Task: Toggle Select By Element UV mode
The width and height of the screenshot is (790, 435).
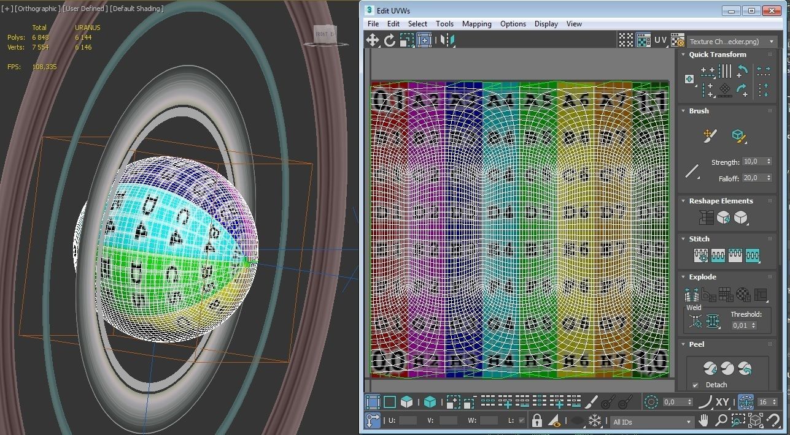Action: 430,402
